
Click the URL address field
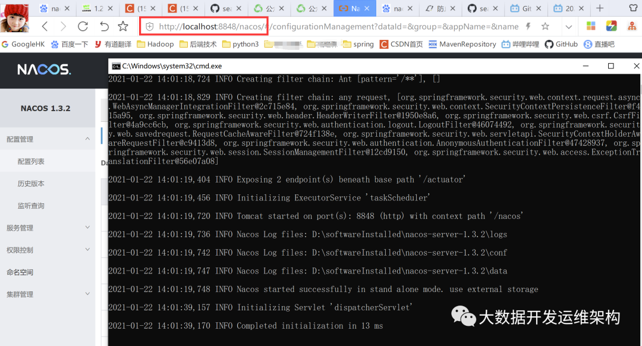point(339,27)
